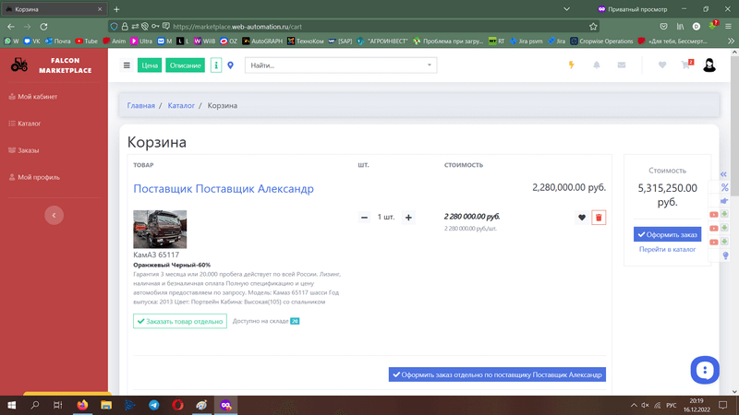Open the AutoGRAPH bookmark

tap(262, 41)
